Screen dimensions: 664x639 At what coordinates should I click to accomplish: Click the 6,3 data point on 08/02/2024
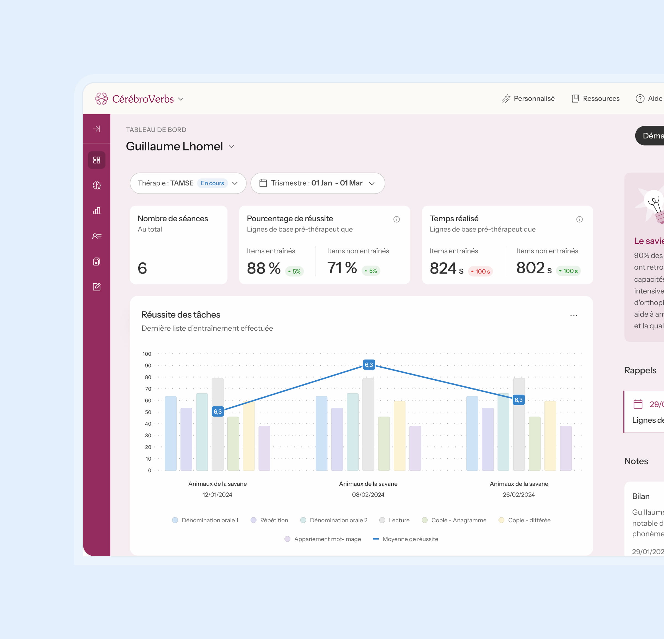coord(369,365)
